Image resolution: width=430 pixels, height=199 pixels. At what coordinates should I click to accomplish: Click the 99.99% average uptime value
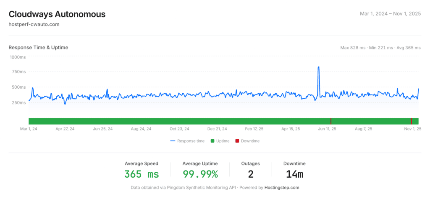[200, 174]
